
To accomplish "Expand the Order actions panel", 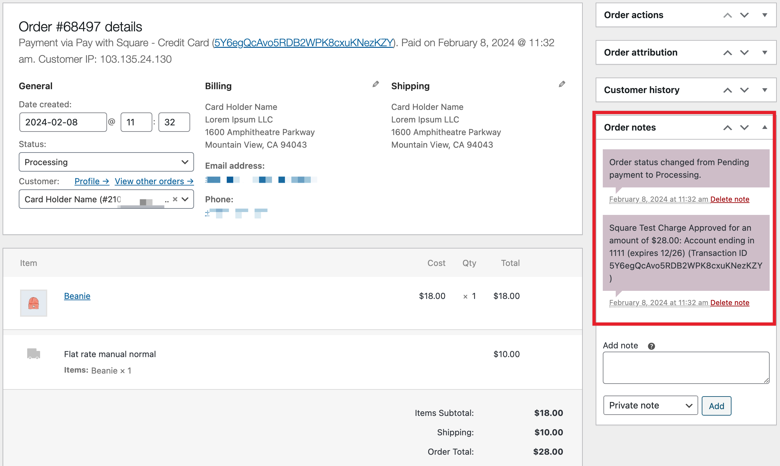I will tap(765, 15).
